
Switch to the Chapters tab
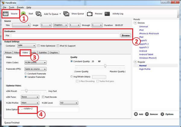(x=54, y=53)
